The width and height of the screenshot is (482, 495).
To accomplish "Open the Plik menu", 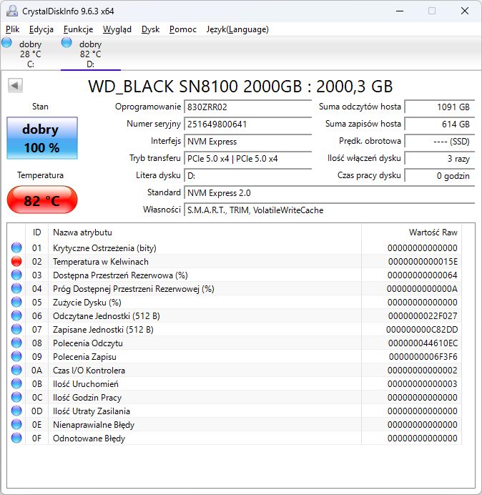I will pyautogui.click(x=13, y=29).
